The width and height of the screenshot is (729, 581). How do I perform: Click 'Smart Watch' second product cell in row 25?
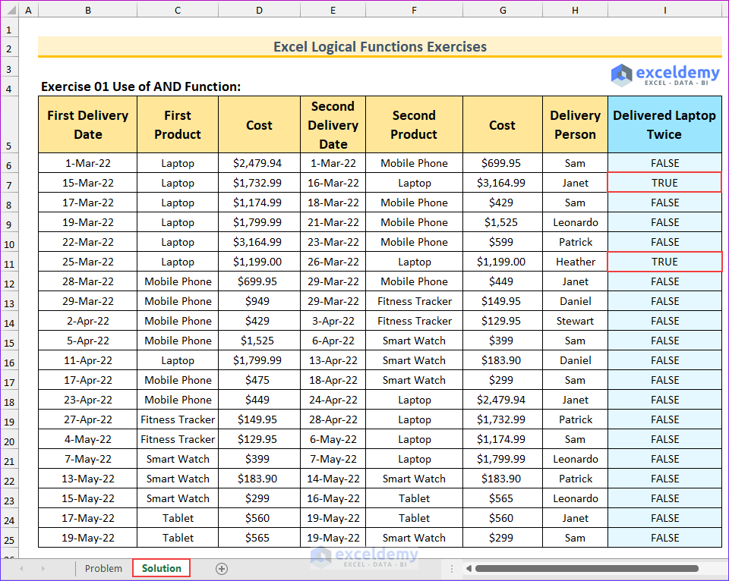click(414, 538)
